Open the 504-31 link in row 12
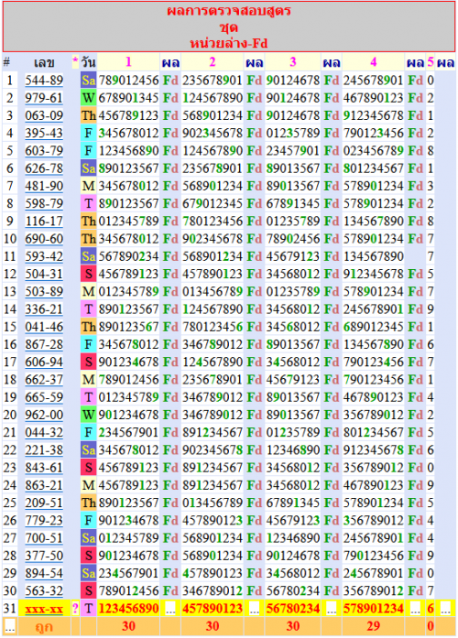The height and width of the screenshot is (638, 458). tap(44, 274)
